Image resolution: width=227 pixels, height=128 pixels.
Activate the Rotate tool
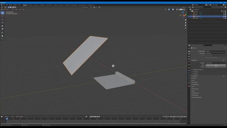pyautogui.click(x=2, y=23)
